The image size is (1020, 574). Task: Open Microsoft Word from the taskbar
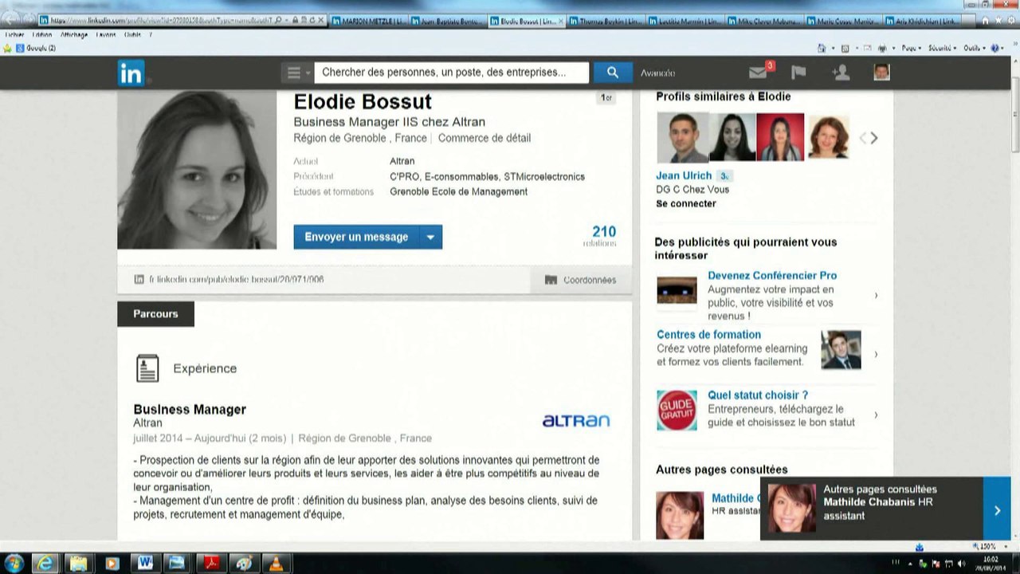tap(145, 564)
